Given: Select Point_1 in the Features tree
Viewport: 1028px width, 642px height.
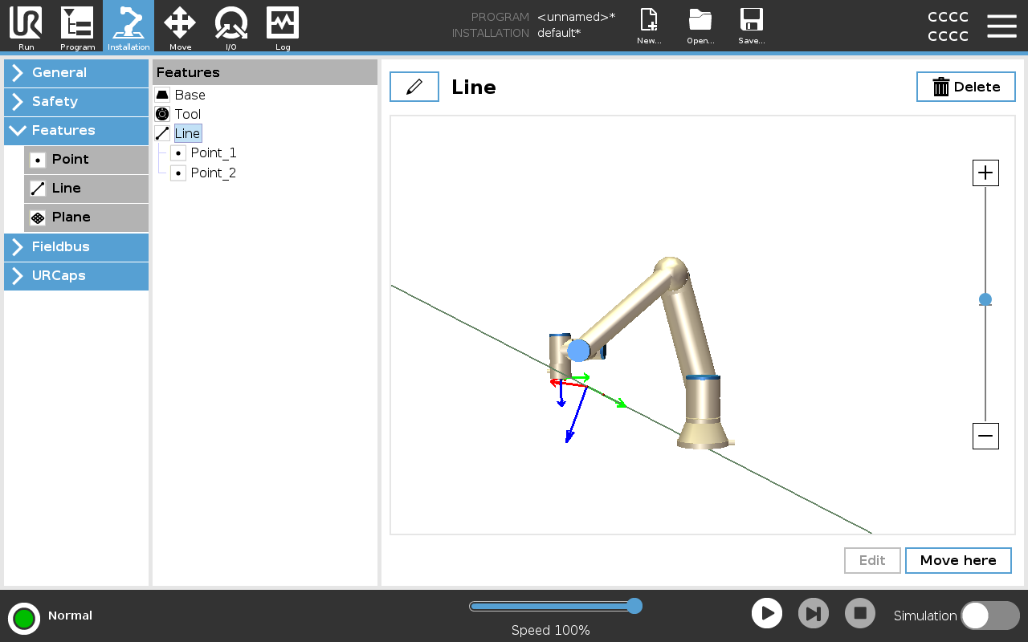Looking at the screenshot, I should point(213,152).
